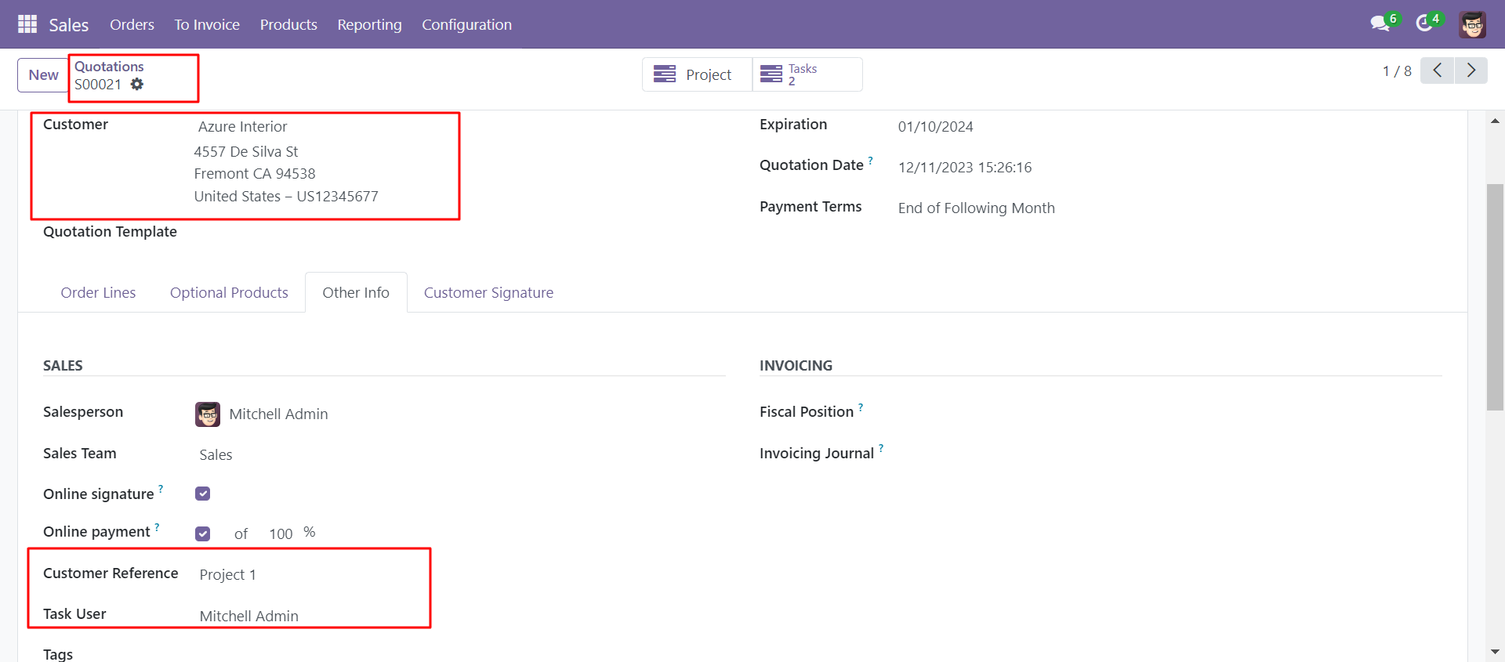The height and width of the screenshot is (662, 1505).
Task: Open the Configuration menu
Action: 466,24
